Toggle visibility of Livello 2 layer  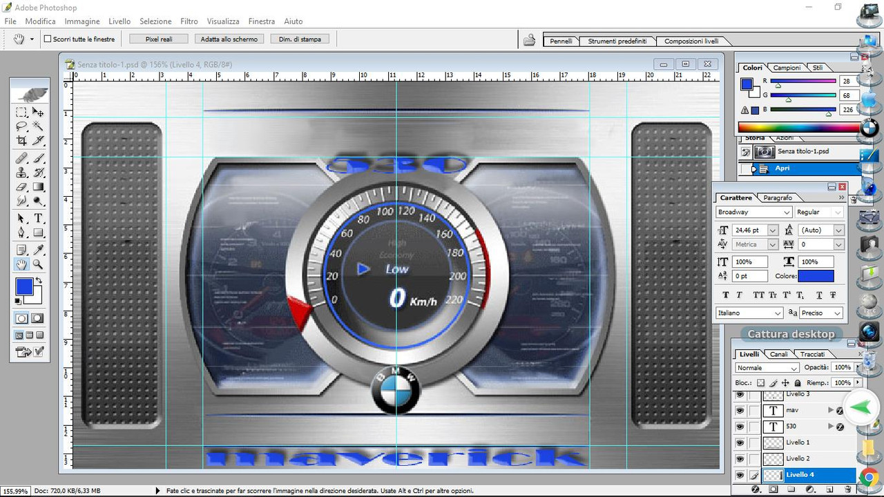pyautogui.click(x=740, y=459)
